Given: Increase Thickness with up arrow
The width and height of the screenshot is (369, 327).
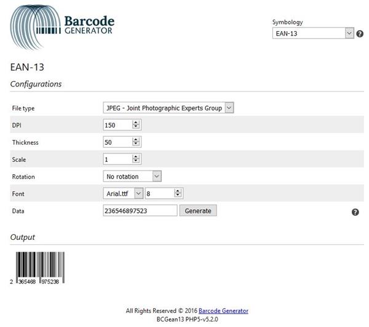Looking at the screenshot, I should click(136, 139).
